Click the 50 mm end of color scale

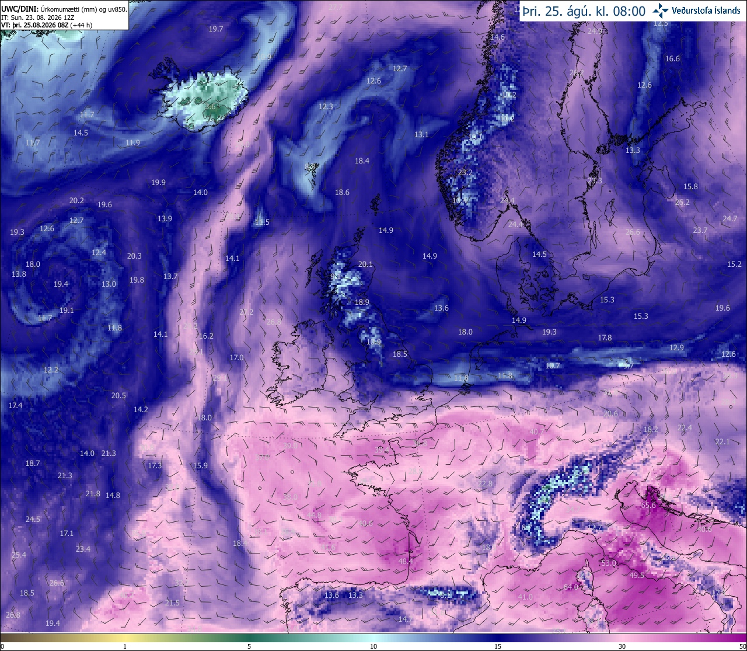point(742,646)
